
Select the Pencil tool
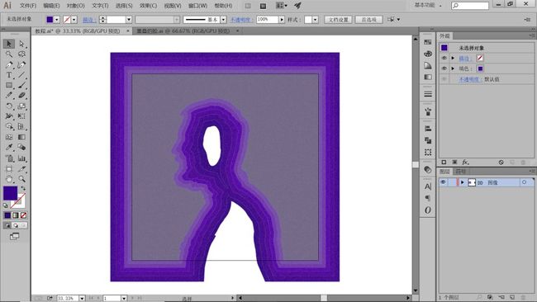tap(9, 96)
